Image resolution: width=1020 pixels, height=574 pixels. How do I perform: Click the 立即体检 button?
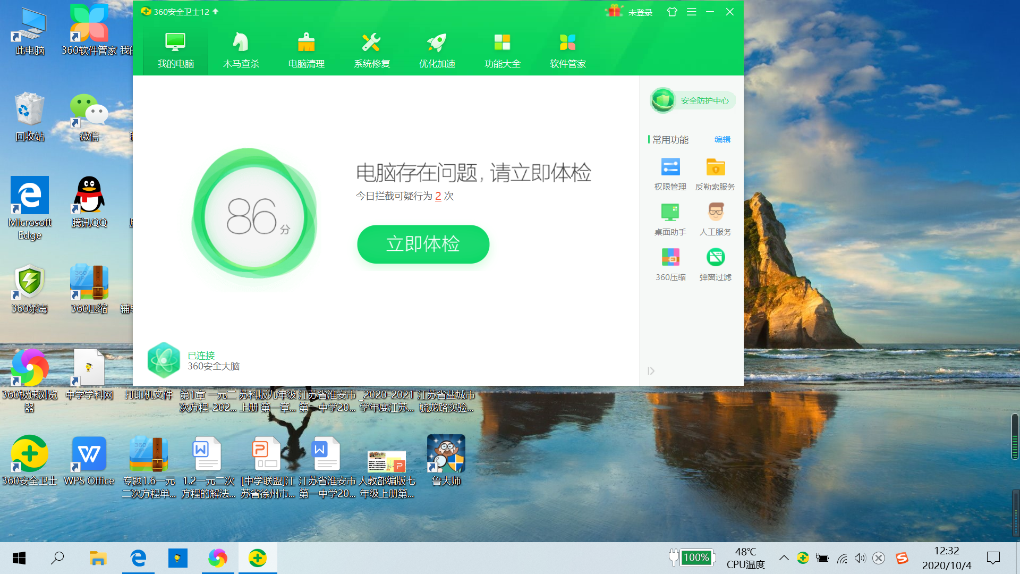pos(423,244)
